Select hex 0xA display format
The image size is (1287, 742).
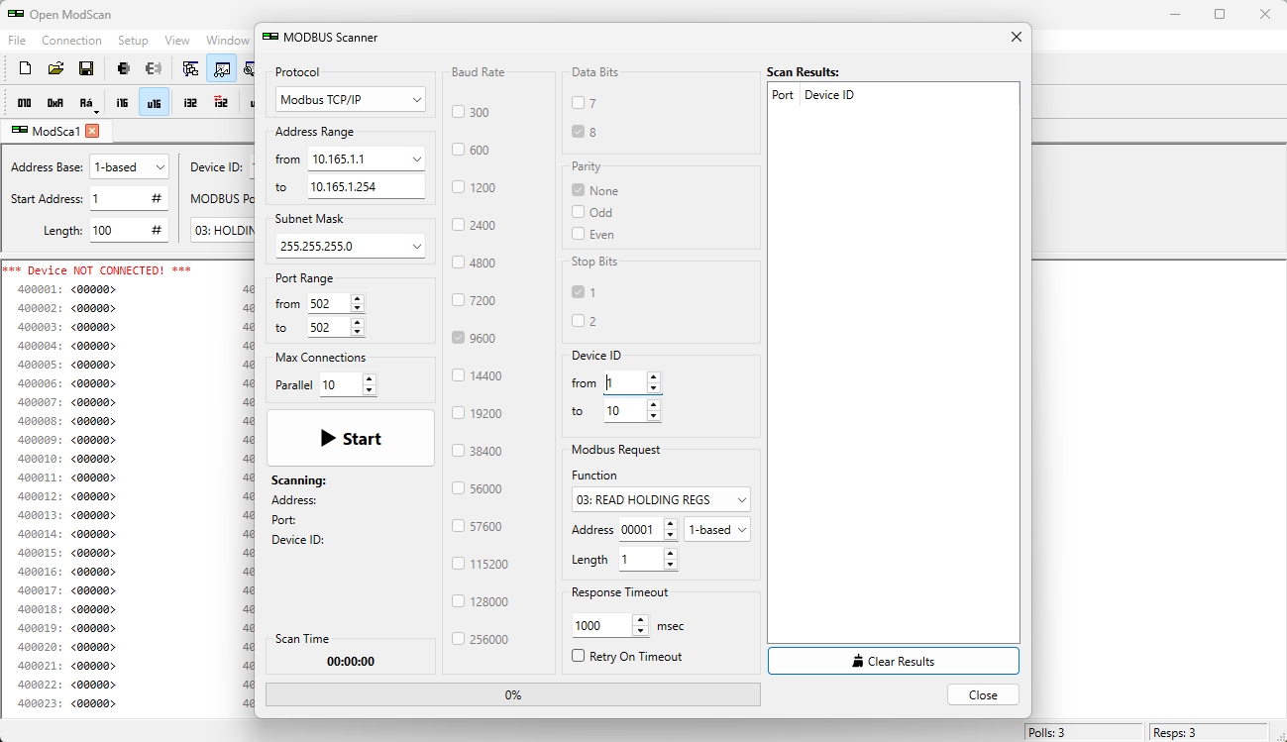(55, 102)
